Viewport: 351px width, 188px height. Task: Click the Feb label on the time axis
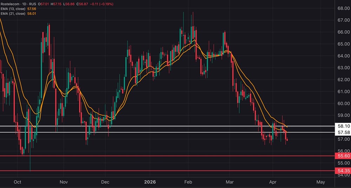[x=188, y=182]
